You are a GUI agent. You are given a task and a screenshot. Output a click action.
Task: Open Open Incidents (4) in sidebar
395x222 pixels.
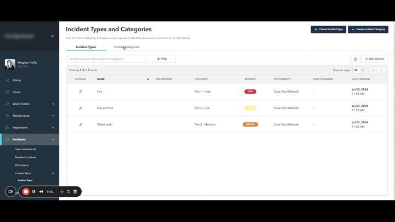[x=25, y=149]
